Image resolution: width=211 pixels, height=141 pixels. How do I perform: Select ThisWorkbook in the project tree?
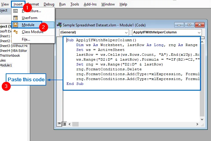[10, 55]
